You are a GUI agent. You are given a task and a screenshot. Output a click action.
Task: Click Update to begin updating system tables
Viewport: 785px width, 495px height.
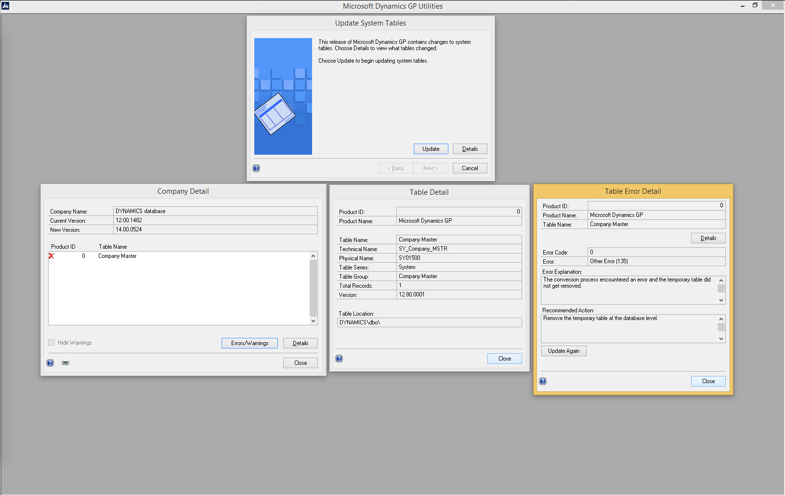click(431, 149)
